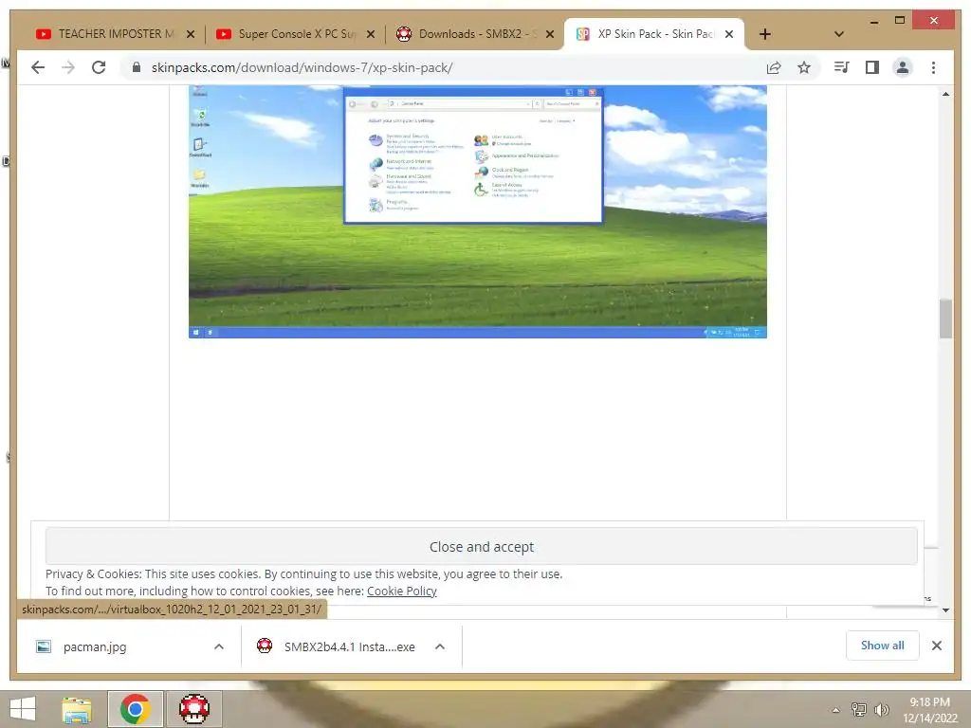Viewport: 971px width, 728px height.
Task: Open the Chrome profile avatar
Action: pos(903,67)
